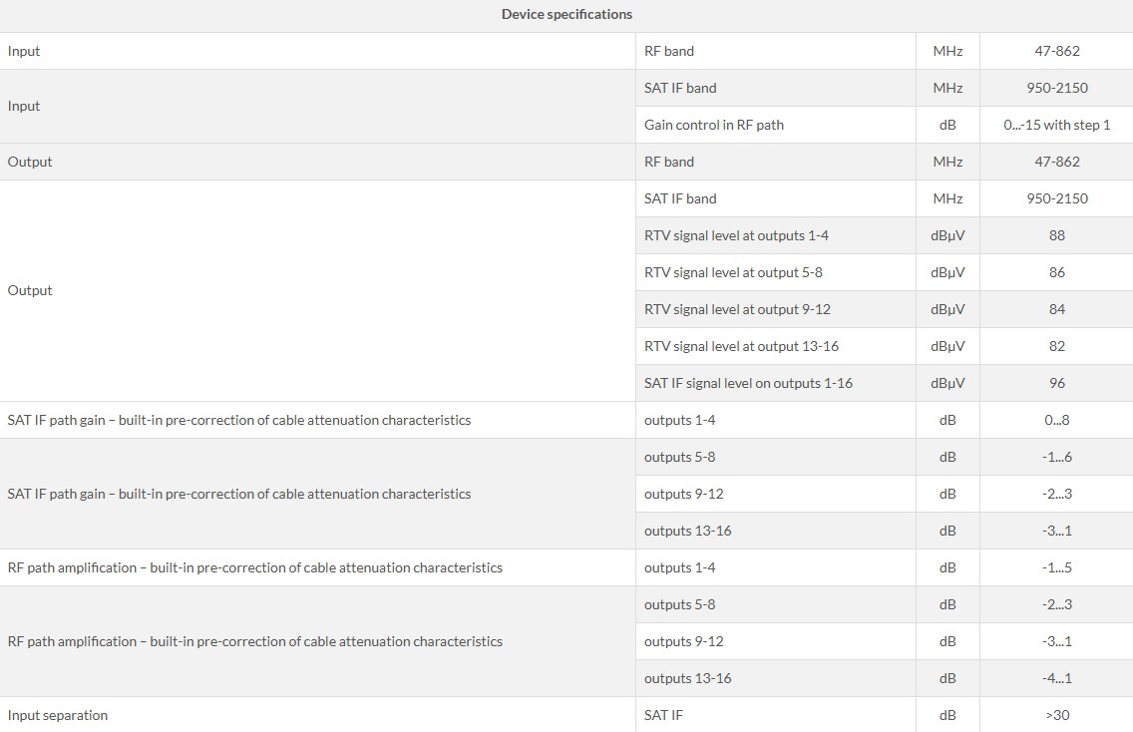
Task: Select the 96 dBµV value cell
Action: (1056, 383)
